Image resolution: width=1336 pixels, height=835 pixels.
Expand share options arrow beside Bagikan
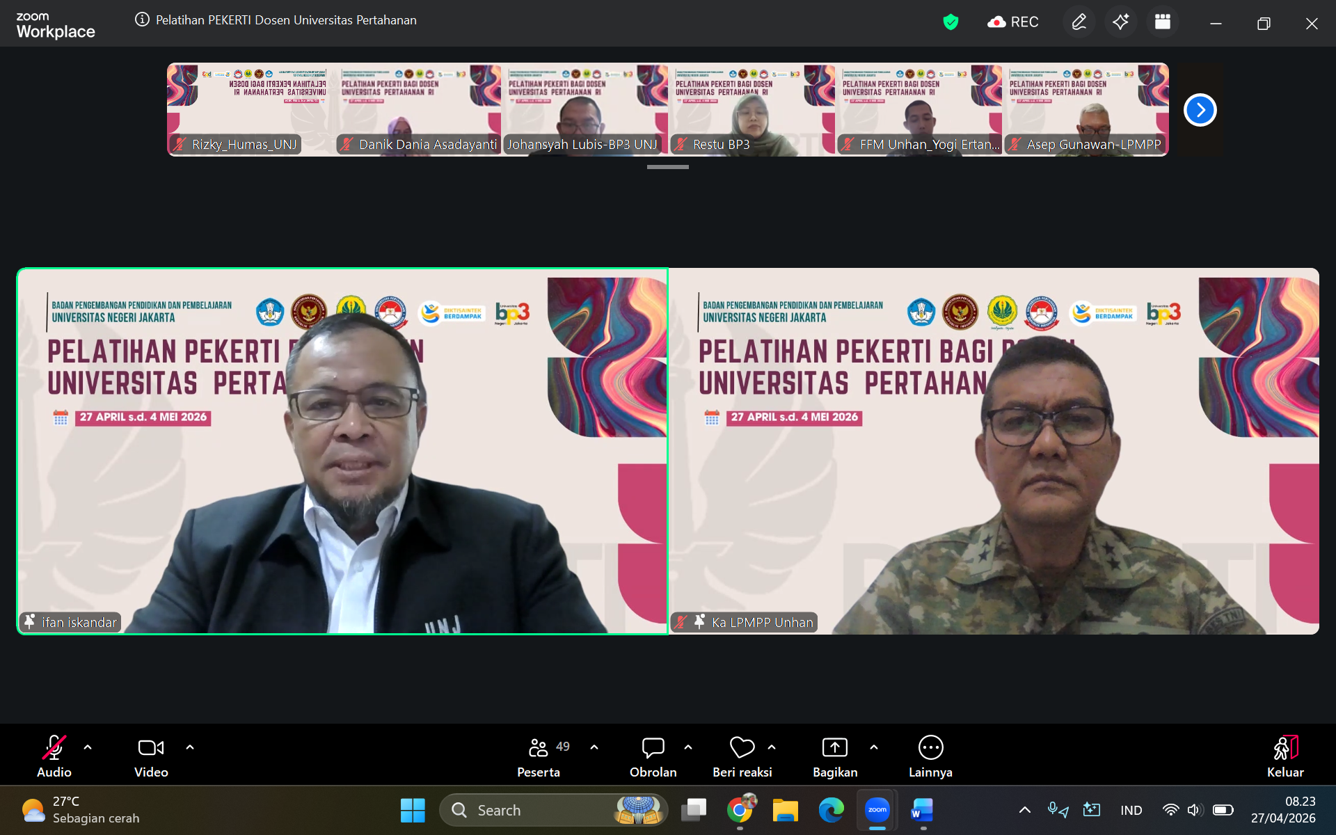tap(874, 747)
